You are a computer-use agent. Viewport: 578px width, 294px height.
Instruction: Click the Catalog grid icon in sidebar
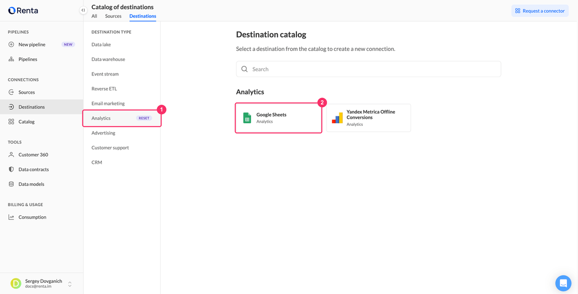(11, 122)
